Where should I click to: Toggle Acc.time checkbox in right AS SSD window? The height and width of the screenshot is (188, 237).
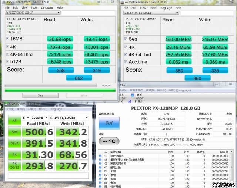tap(126, 61)
